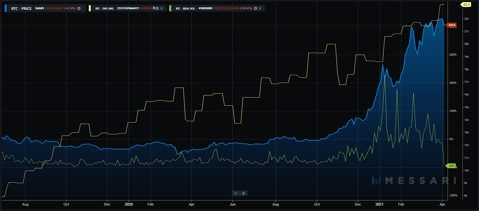Viewport: 479px width, 211px height.
Task: Open settings gear for BTC - REAL.VOL series
Action: [x=255, y=8]
